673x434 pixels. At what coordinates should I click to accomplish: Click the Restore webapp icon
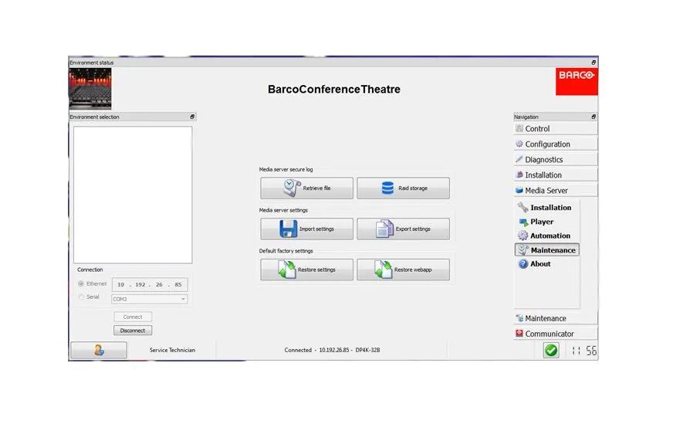384,270
